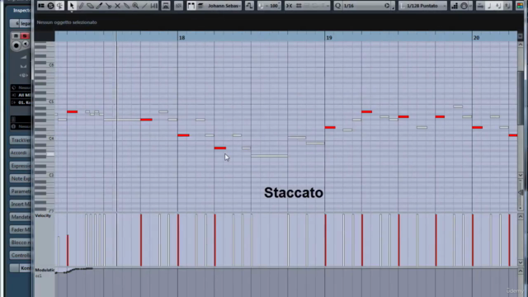Open the 1/16 quantize preset dropdown
The height and width of the screenshot is (297, 528).
[x=363, y=6]
